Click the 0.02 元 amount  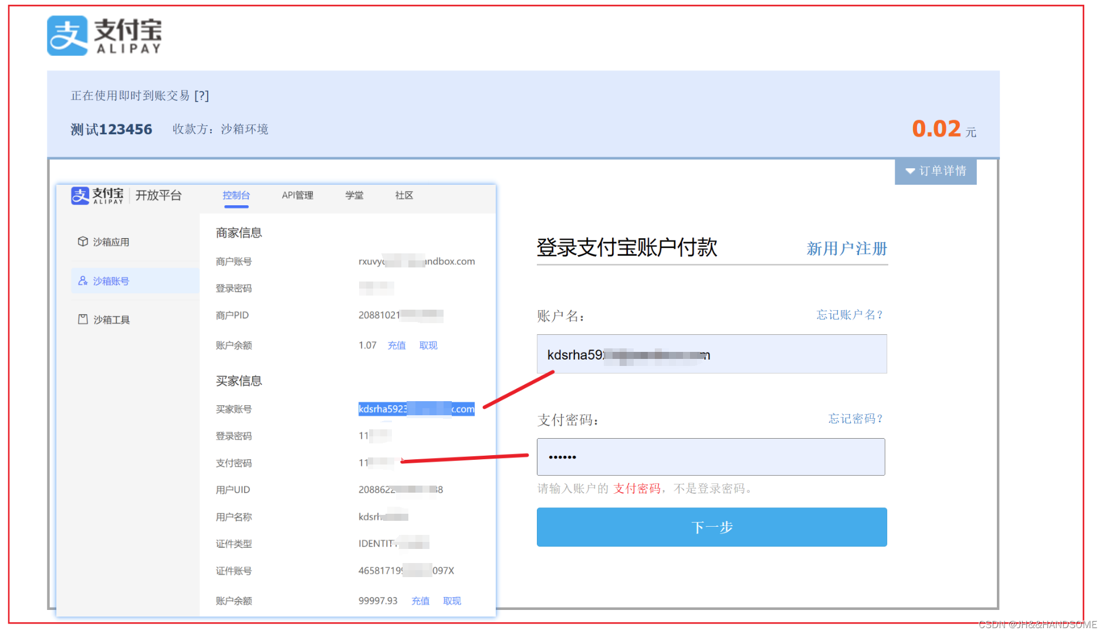(x=944, y=129)
